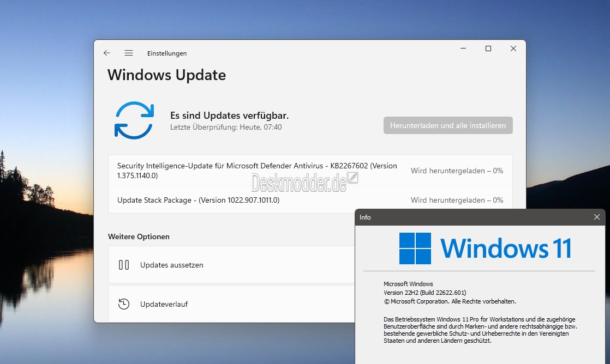Click Herunterladen und alle installieren button

448,125
